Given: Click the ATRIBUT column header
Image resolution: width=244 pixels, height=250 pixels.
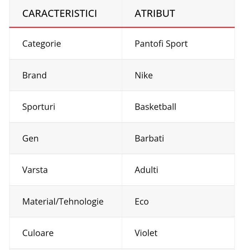Looking at the screenshot, I should pyautogui.click(x=154, y=14).
